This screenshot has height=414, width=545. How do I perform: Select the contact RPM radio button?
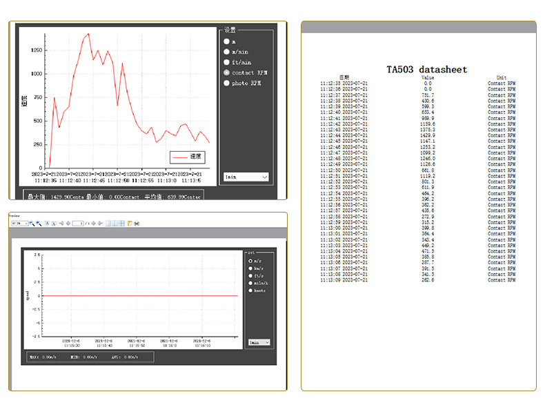tap(226, 72)
